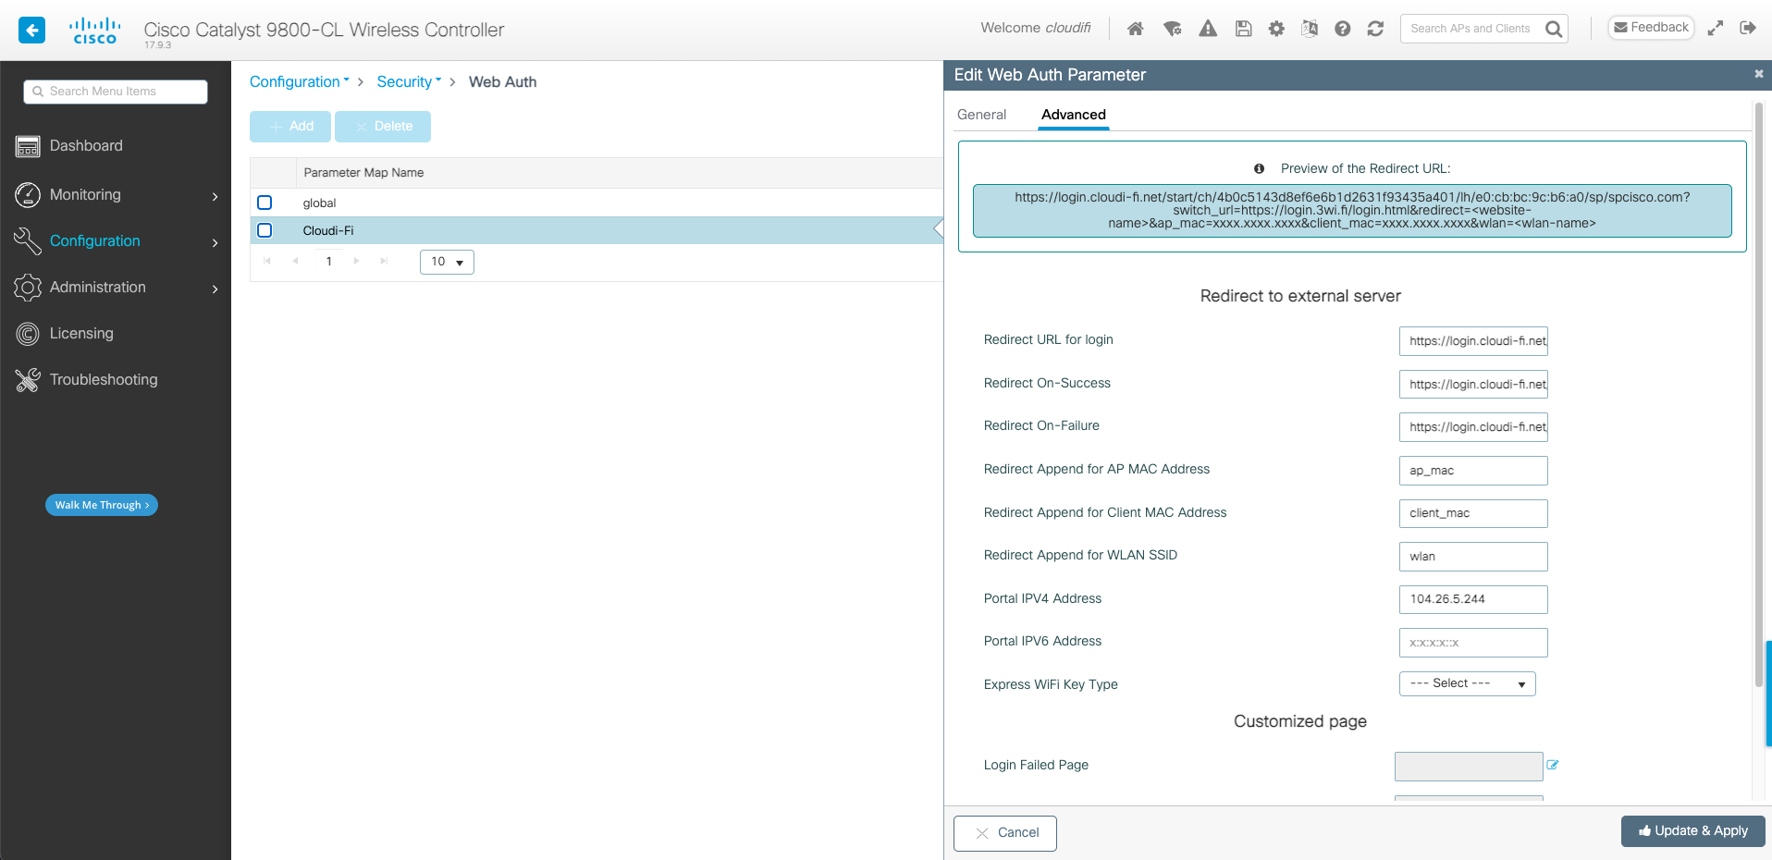The image size is (1772, 860).
Task: Open the Security breadcrumb dropdown
Action: [409, 81]
